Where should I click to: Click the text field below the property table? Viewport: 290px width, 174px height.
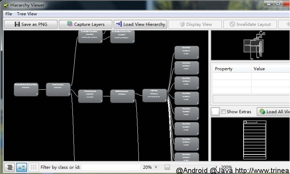(251, 99)
